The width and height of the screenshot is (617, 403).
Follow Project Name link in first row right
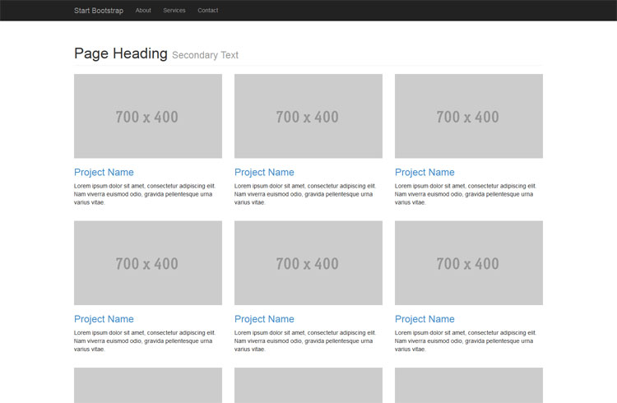point(424,173)
